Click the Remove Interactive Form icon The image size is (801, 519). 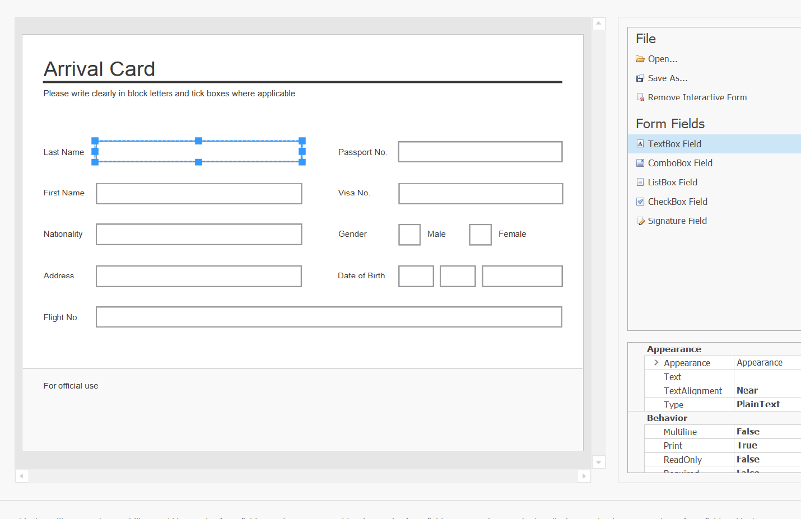click(x=640, y=97)
